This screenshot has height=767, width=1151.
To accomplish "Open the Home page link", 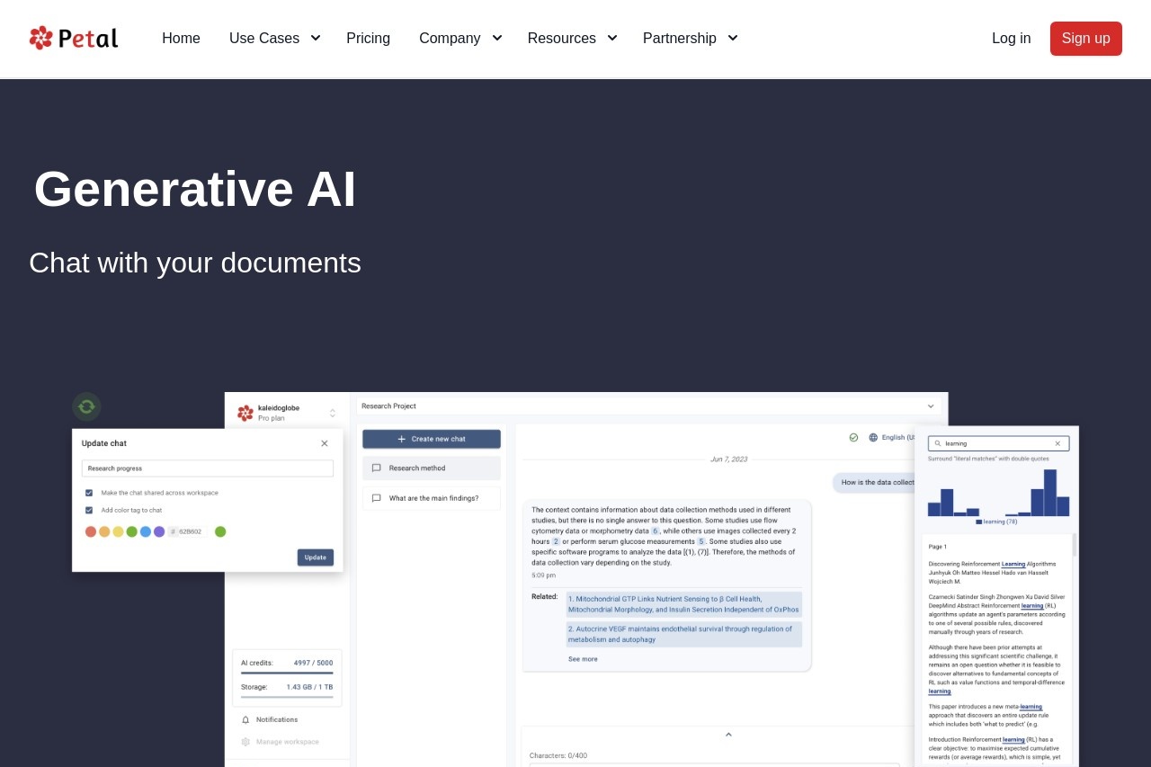I will coord(181,38).
